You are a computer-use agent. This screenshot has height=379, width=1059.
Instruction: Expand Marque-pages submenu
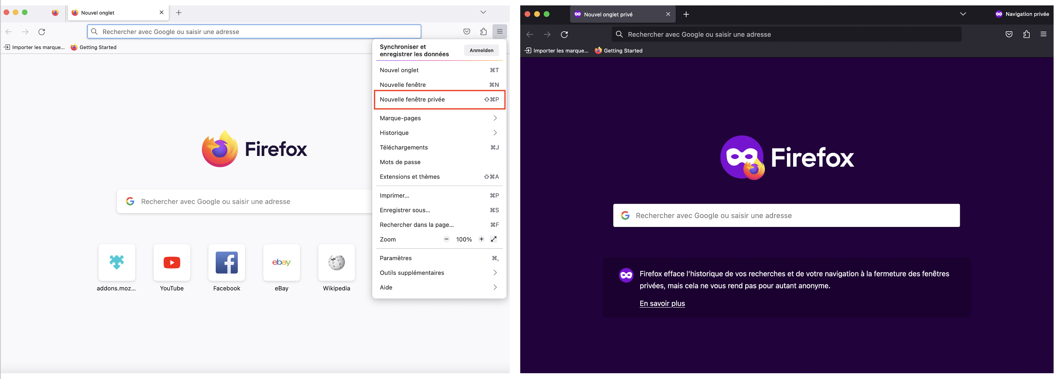(x=439, y=118)
